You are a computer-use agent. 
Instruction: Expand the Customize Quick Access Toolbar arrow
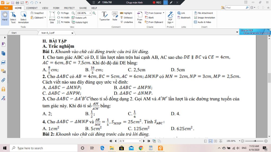click(x=40, y=3)
